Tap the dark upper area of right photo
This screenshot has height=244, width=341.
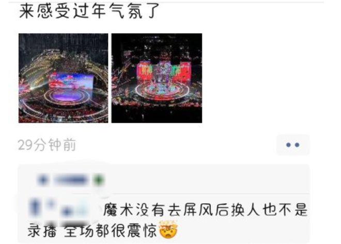(x=157, y=44)
